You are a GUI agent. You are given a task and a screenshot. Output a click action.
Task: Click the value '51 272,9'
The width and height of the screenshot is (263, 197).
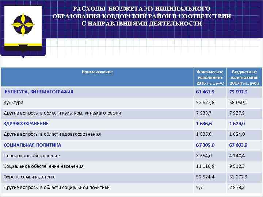point(238,177)
